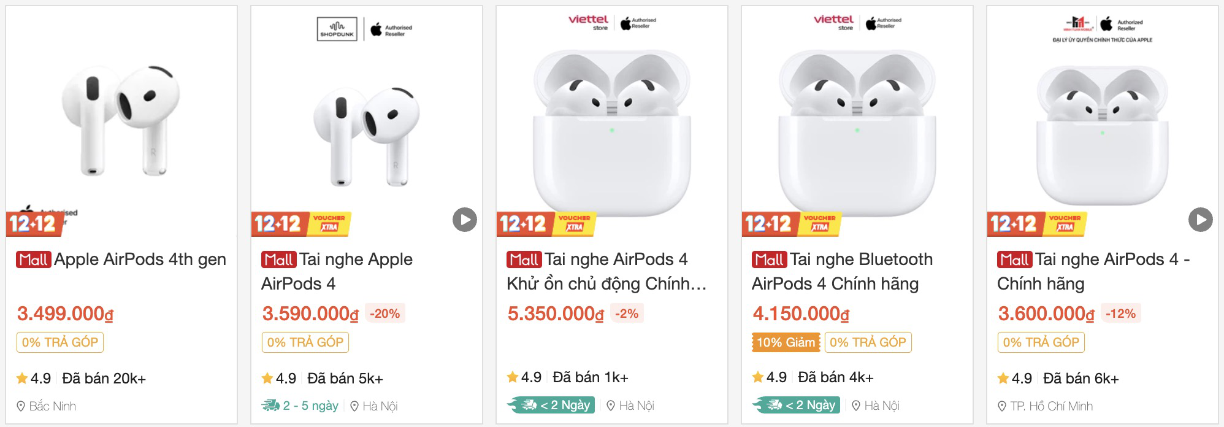Click the ShopDunk logo badge
The width and height of the screenshot is (1224, 427).
[337, 29]
